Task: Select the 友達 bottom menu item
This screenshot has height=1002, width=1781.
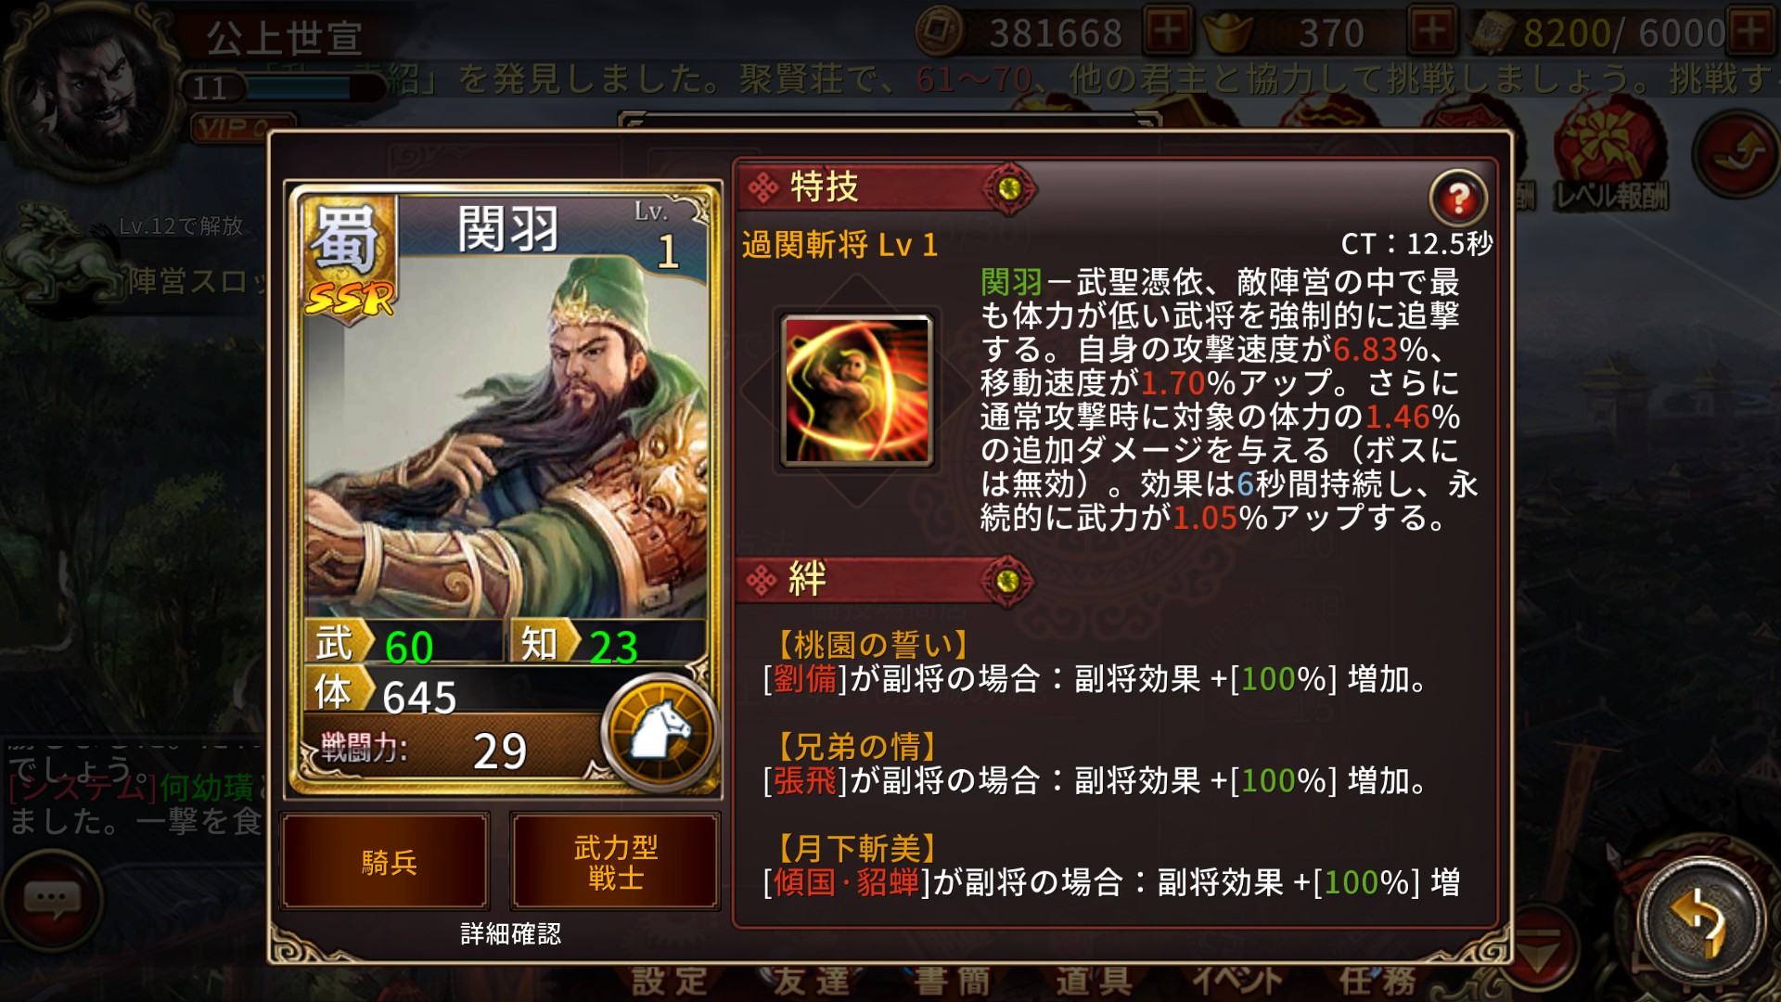Action: (x=811, y=981)
